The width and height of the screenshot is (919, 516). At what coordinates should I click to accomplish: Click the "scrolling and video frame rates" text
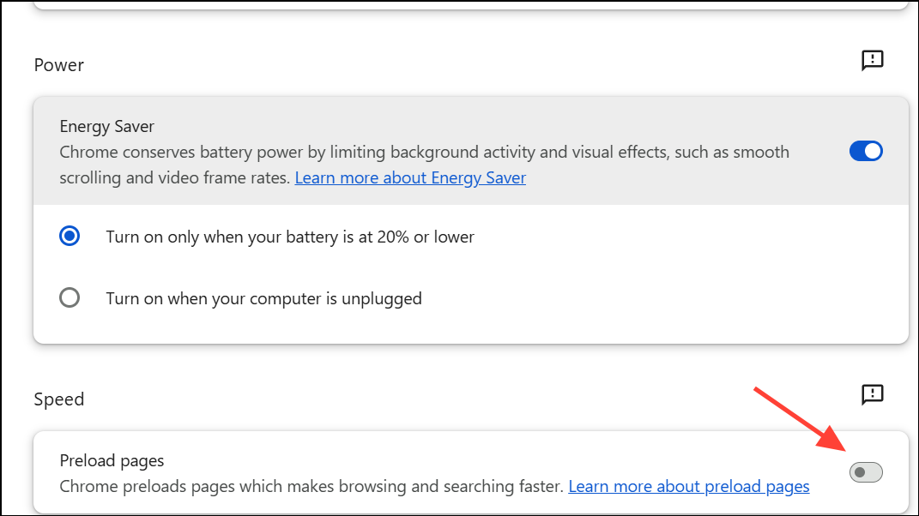pyautogui.click(x=175, y=178)
